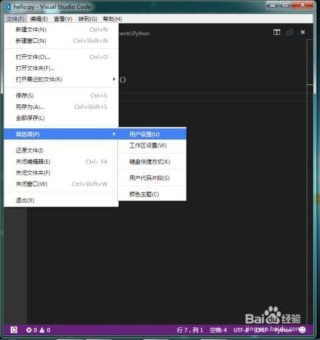Image resolution: width=320 pixels, height=340 pixels.
Task: Expand the 首选项(P) submenu
Action: 61,134
